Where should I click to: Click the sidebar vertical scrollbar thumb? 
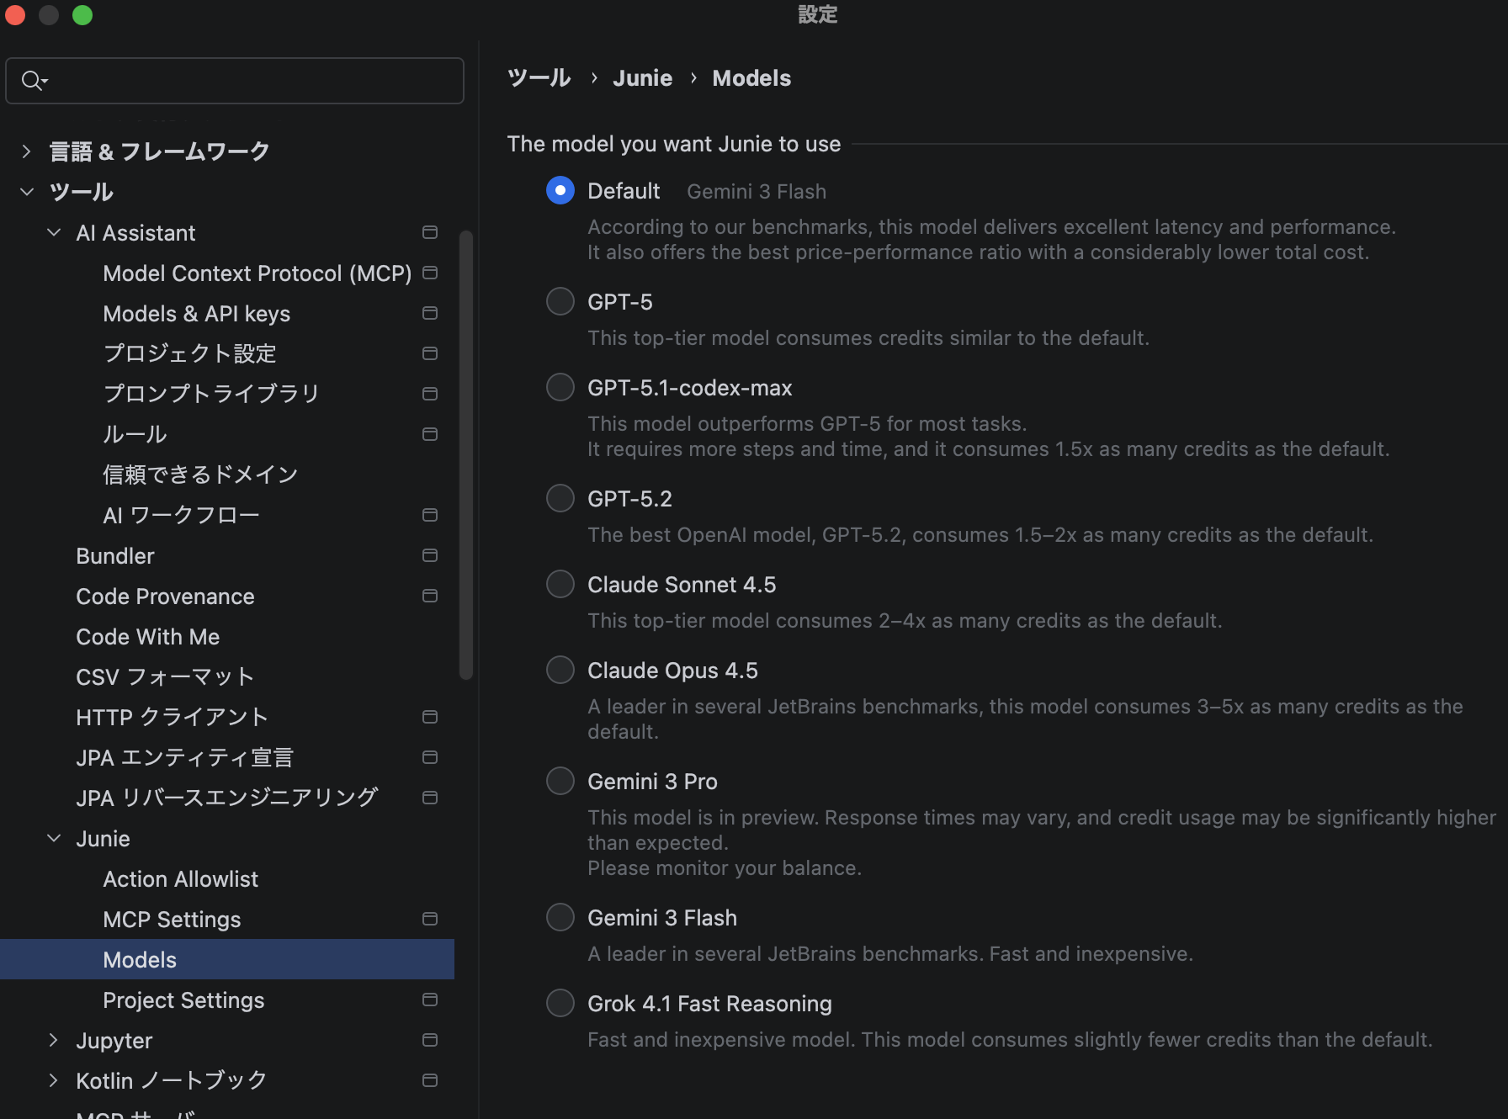(x=466, y=454)
